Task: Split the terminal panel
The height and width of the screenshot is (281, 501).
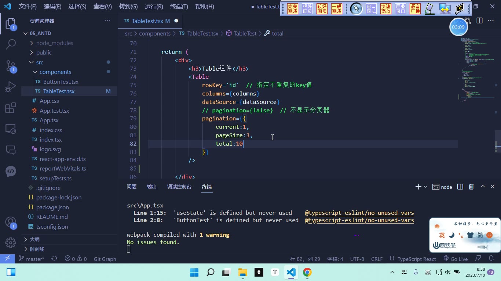Action: coord(460,187)
